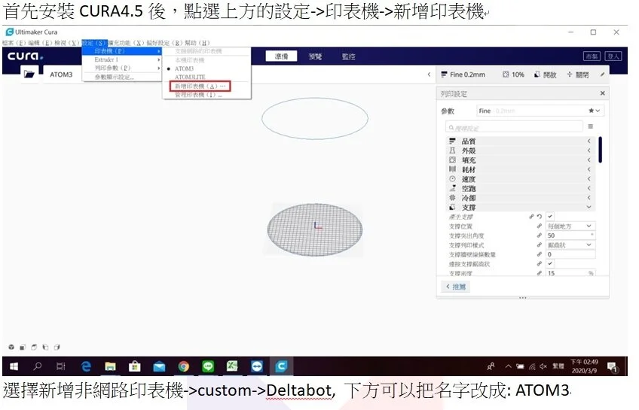639x410 pixels.
Task: Open LINE app from the taskbar
Action: tap(208, 366)
